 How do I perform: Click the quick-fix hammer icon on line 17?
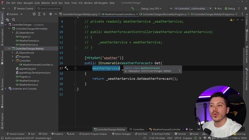pos(67,68)
